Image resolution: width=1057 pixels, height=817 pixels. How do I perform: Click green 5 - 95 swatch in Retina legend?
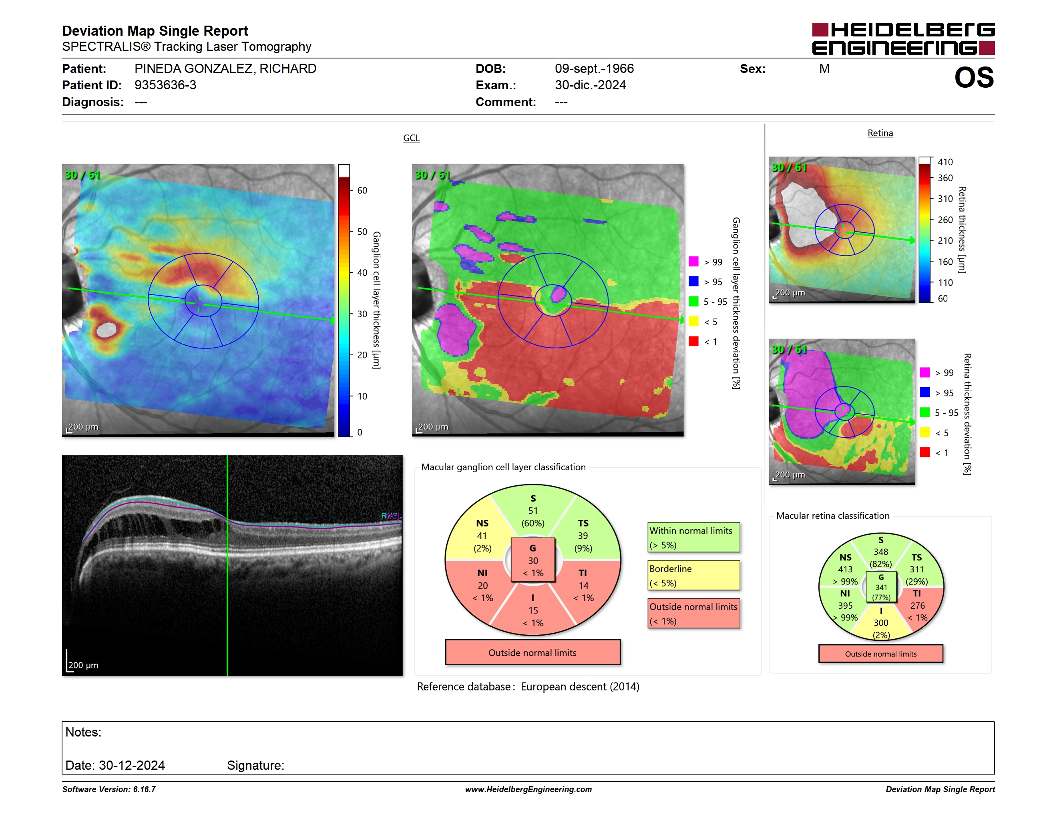(x=925, y=413)
